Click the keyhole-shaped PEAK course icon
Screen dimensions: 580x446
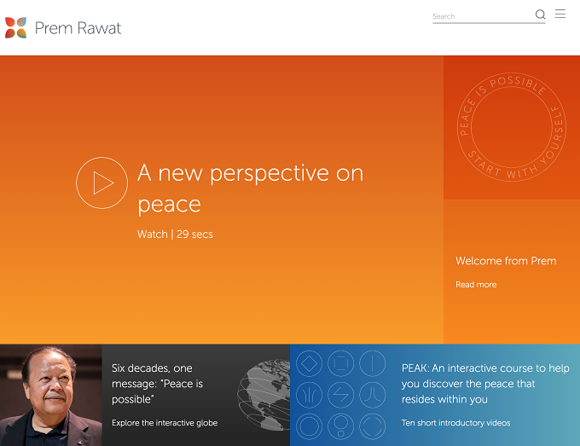point(340,426)
